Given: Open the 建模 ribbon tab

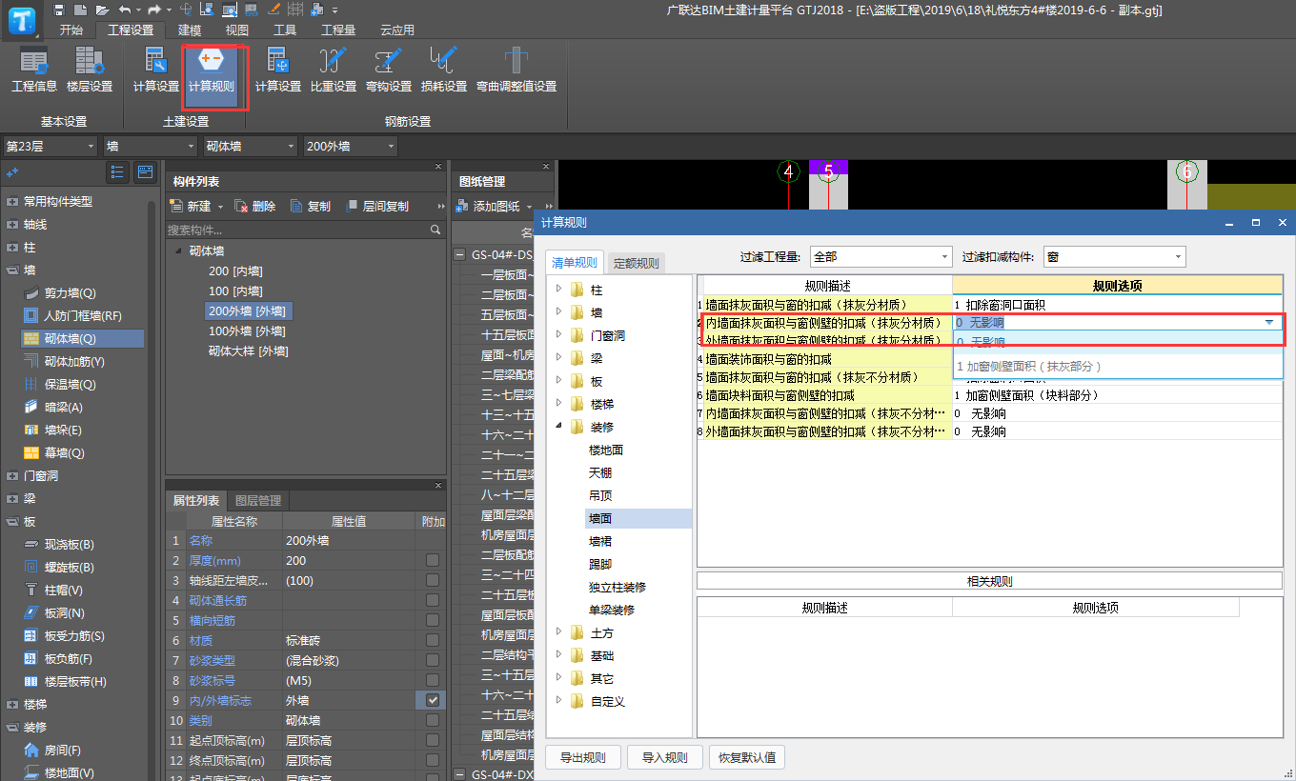Looking at the screenshot, I should click(190, 30).
